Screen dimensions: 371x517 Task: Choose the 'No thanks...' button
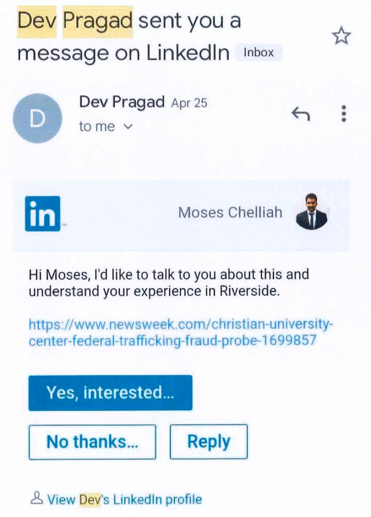pyautogui.click(x=92, y=442)
